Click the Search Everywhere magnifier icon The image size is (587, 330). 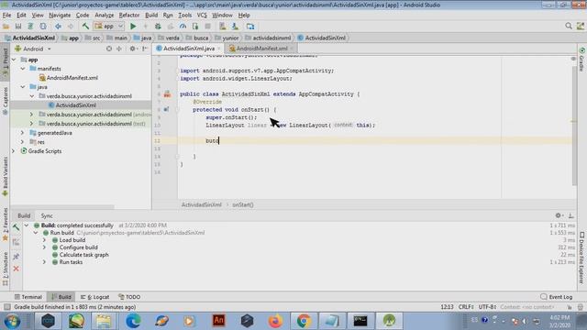569,26
